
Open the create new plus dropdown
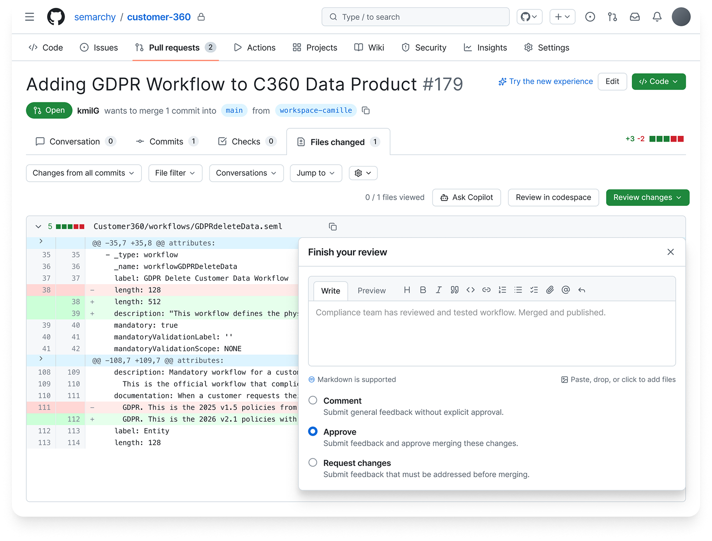coord(562,17)
